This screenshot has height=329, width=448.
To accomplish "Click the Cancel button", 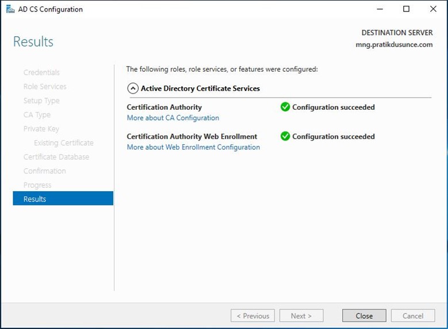I will click(x=413, y=316).
